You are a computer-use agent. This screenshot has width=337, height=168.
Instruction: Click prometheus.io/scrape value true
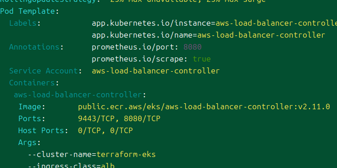coord(202,59)
